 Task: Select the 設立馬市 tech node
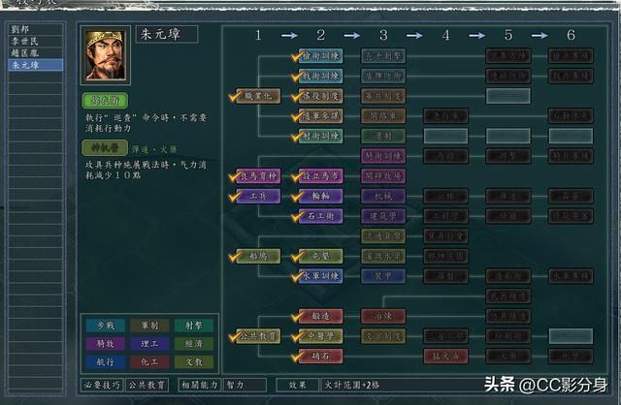point(320,176)
